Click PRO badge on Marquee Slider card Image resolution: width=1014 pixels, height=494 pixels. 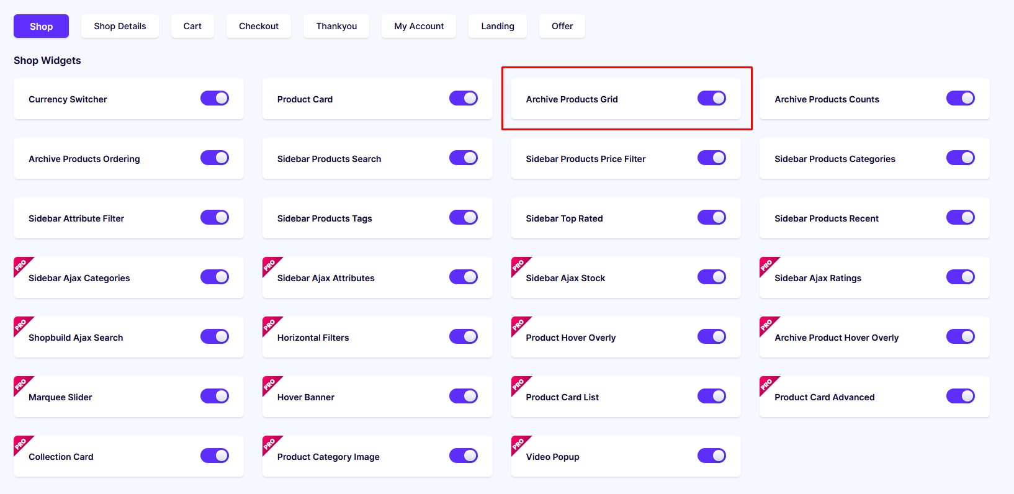22,384
